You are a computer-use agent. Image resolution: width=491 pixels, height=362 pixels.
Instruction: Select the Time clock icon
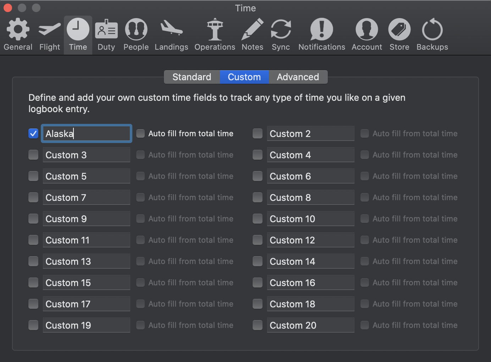pos(78,29)
